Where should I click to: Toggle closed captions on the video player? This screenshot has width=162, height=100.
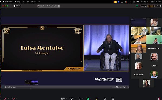[x=117, y=87]
